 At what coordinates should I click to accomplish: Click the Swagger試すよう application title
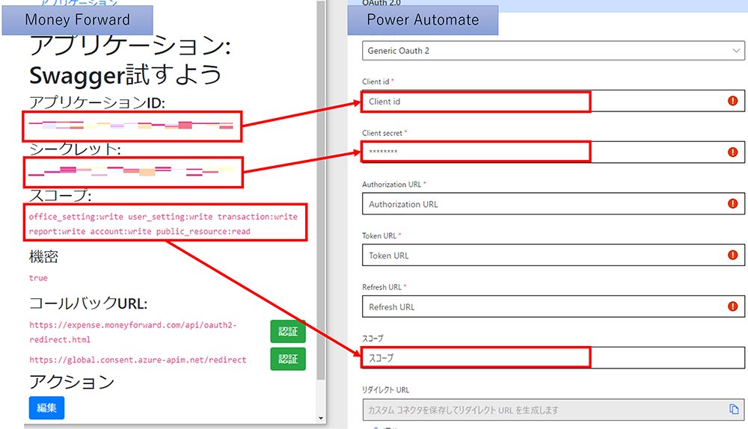tap(126, 75)
